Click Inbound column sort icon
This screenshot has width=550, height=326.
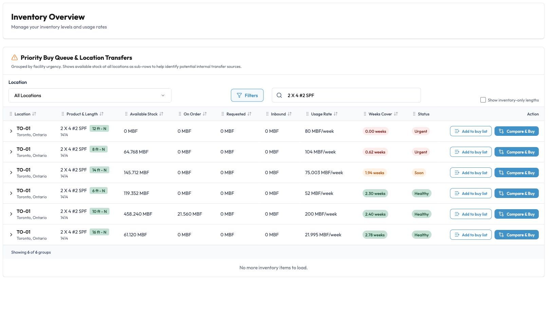tap(290, 114)
